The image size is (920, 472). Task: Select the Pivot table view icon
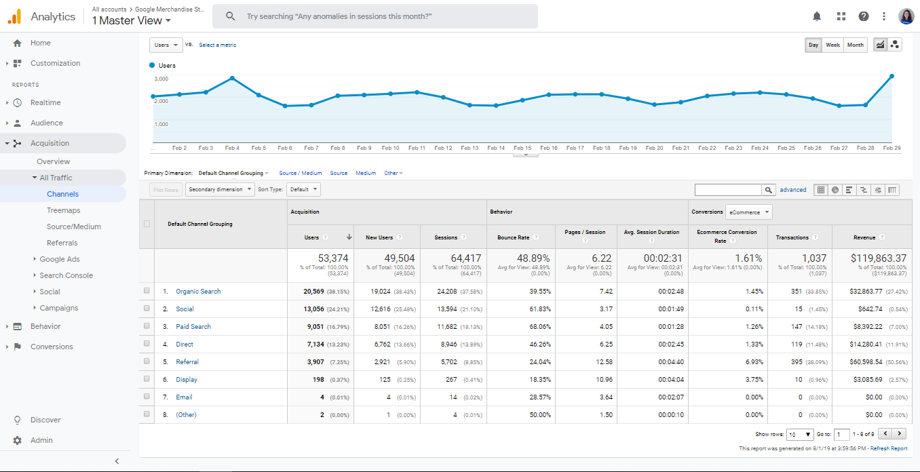(x=892, y=190)
